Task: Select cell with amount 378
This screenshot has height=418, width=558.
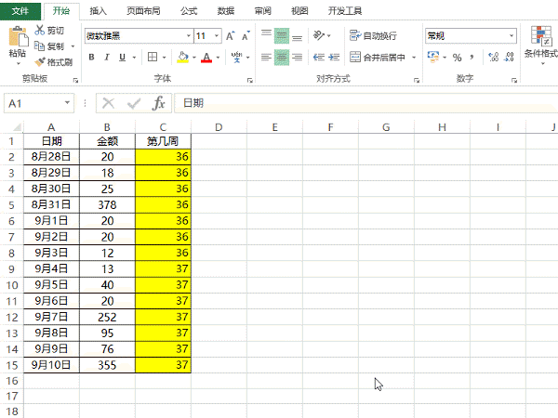Action: point(107,204)
